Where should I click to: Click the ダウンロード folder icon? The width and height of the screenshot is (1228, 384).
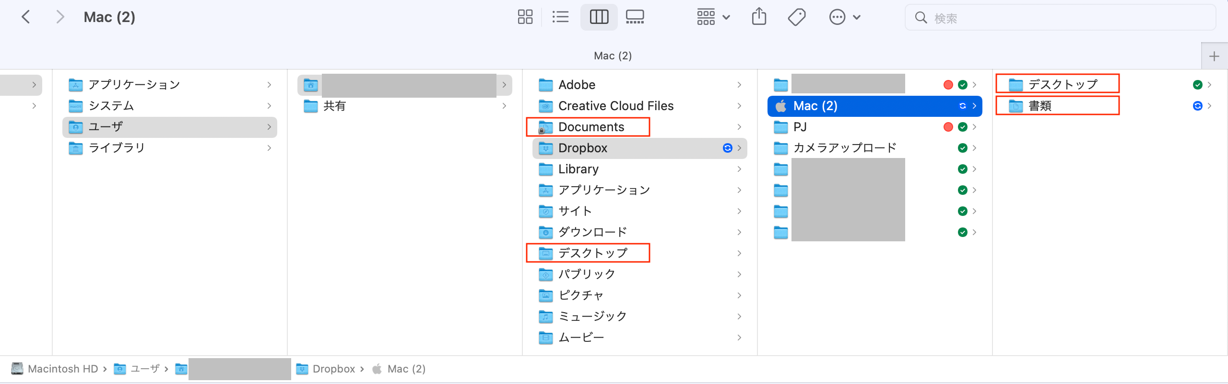coord(545,232)
